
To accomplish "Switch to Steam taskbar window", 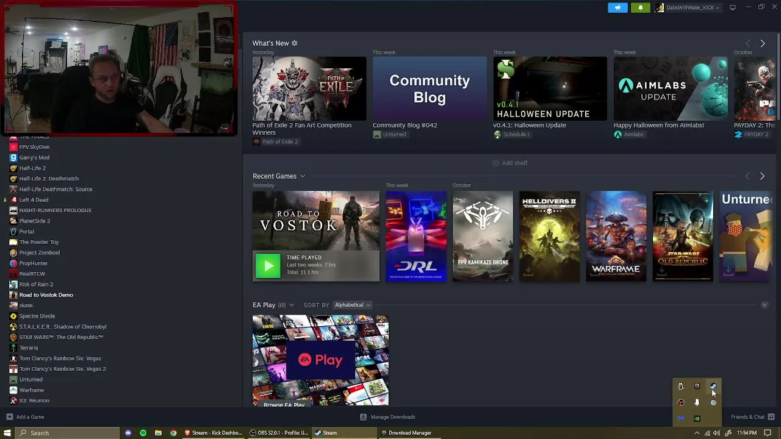I will click(x=345, y=433).
